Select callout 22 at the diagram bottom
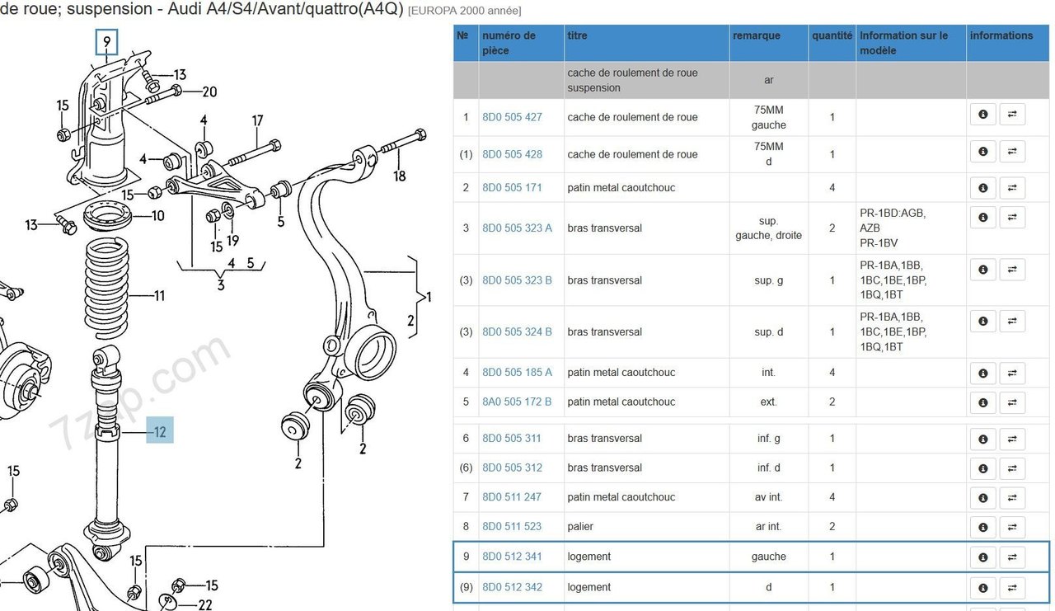 (x=204, y=604)
